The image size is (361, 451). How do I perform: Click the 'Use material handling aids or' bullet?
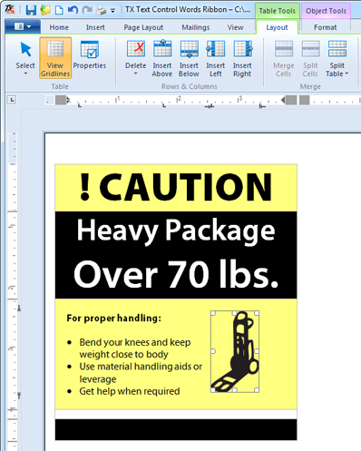[x=141, y=367]
